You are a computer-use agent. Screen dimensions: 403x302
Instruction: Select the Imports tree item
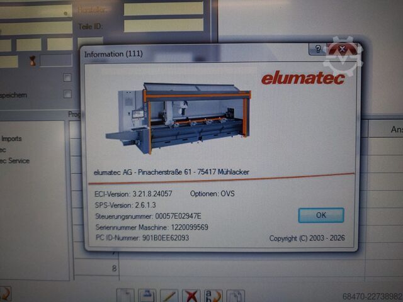tap(11, 138)
